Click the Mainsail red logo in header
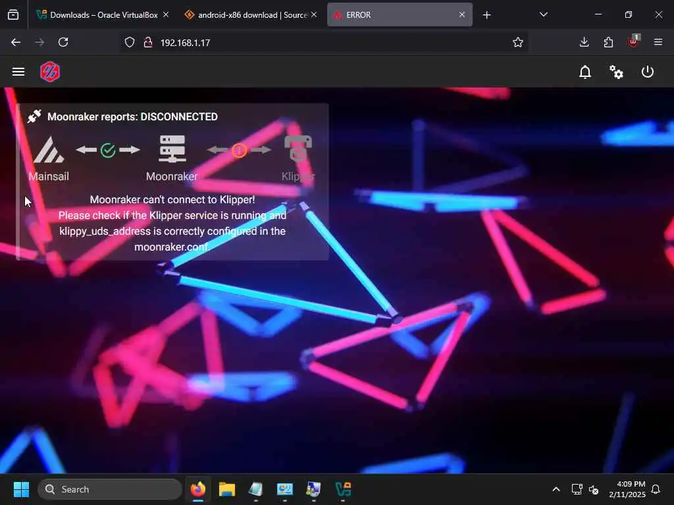The image size is (674, 505). click(x=50, y=72)
